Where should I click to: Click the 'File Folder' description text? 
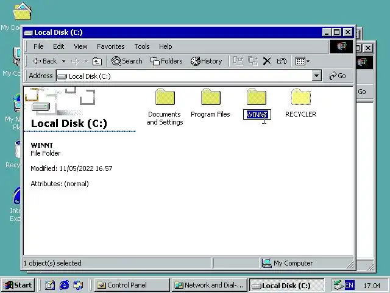46,153
